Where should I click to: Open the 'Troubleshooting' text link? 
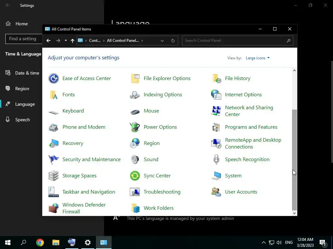click(162, 192)
